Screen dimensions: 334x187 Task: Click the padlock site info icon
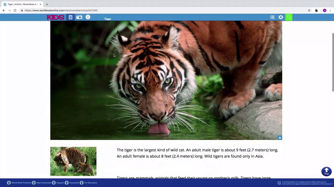coord(22,10)
